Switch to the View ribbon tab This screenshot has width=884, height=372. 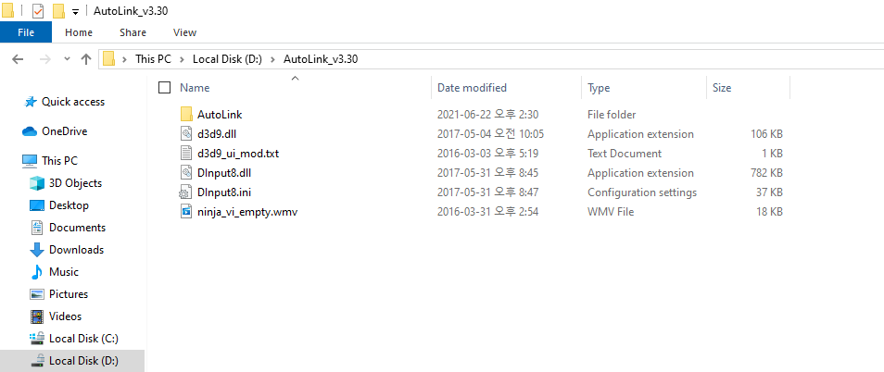coord(184,32)
